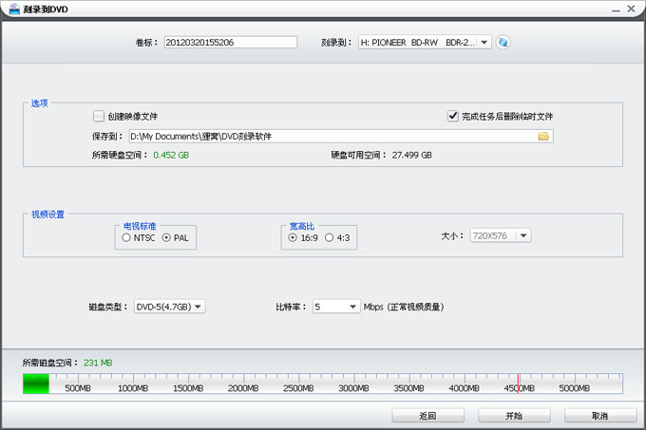
Task: Click the 选项 group label
Action: click(x=40, y=103)
